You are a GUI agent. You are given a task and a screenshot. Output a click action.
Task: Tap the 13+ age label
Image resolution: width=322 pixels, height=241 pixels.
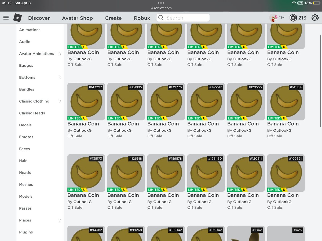coord(281,18)
